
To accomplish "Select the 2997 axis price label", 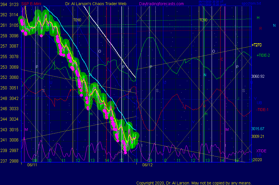I will point(14,151).
